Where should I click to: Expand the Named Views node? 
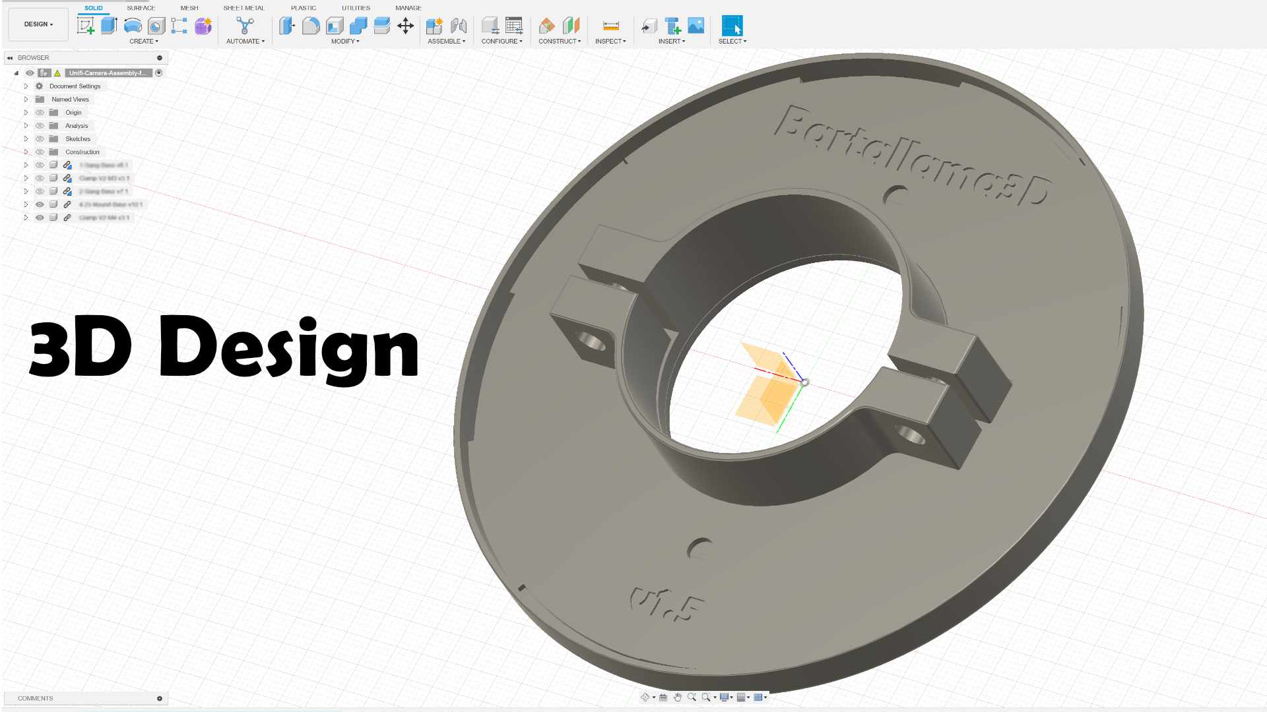26,100
